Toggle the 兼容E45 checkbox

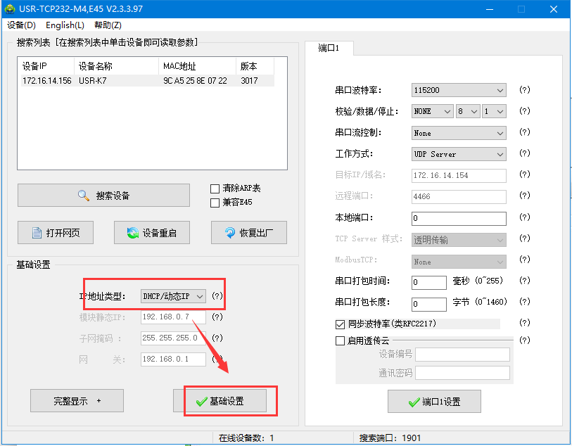click(215, 203)
